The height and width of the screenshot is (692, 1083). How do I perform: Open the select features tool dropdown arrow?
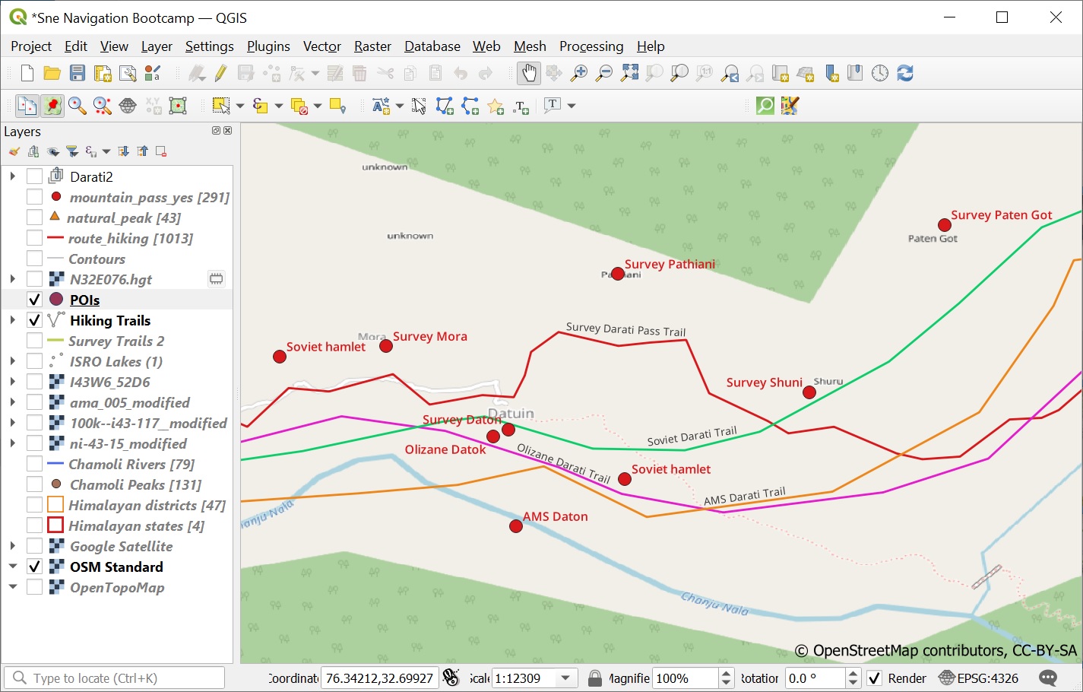pyautogui.click(x=239, y=106)
